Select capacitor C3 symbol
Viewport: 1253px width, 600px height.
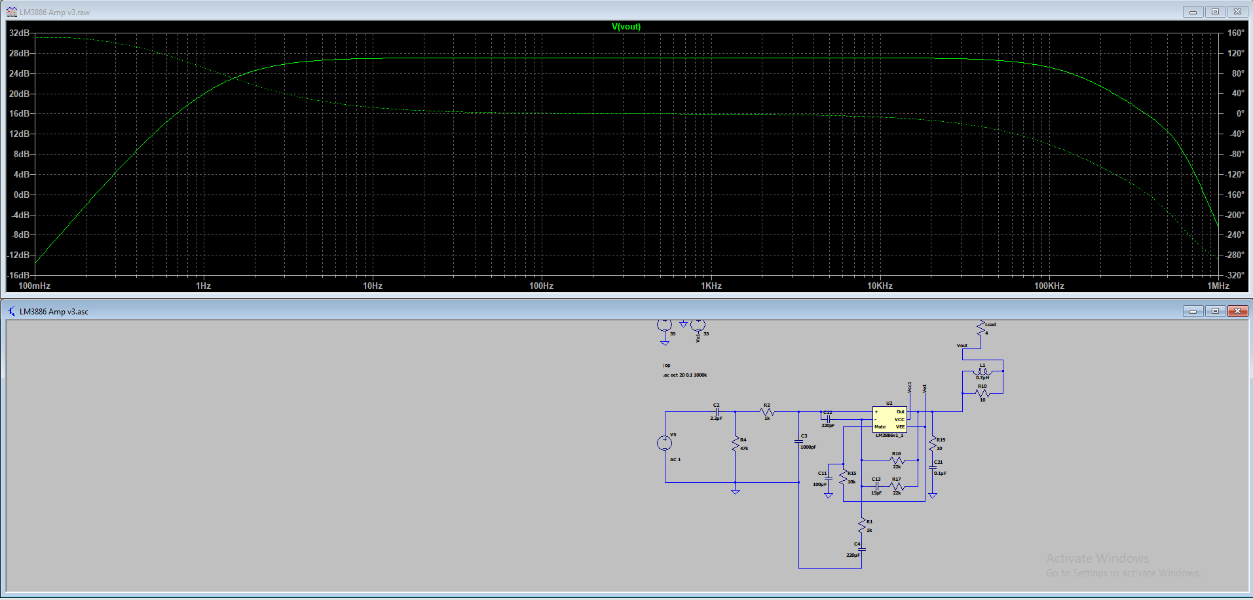pyautogui.click(x=798, y=441)
